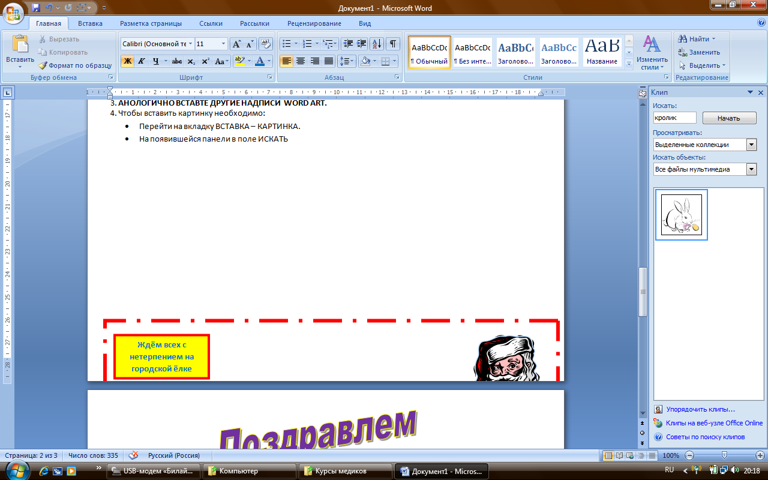Justify text alignment

point(329,61)
